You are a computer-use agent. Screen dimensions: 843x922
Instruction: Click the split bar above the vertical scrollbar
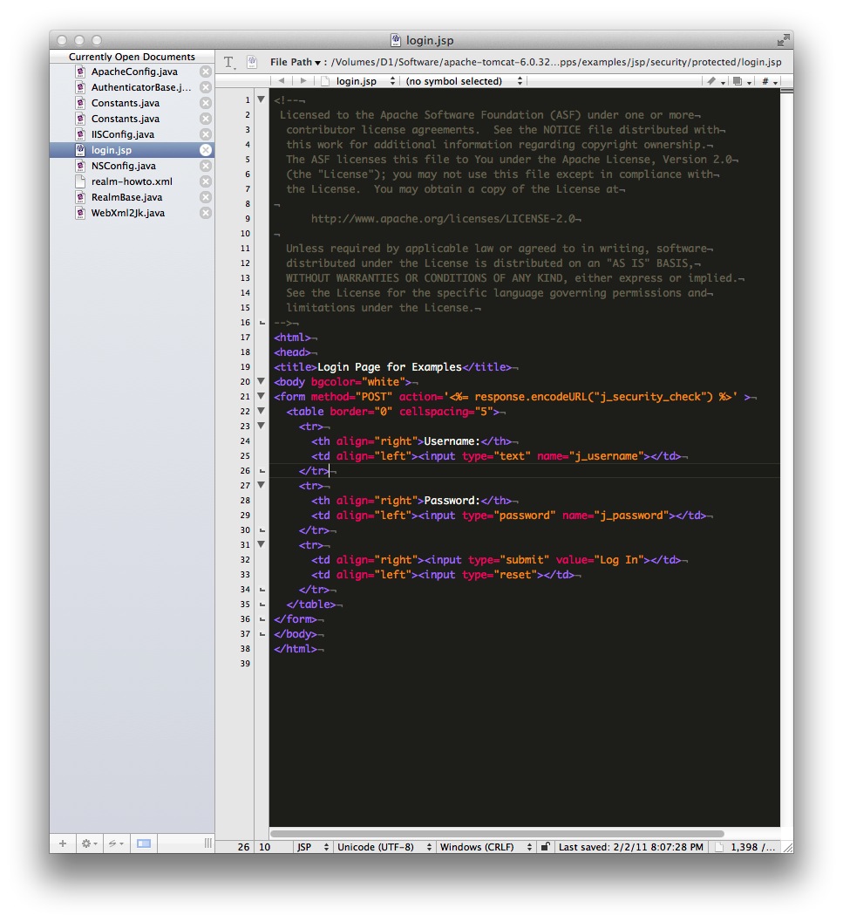[x=786, y=91]
